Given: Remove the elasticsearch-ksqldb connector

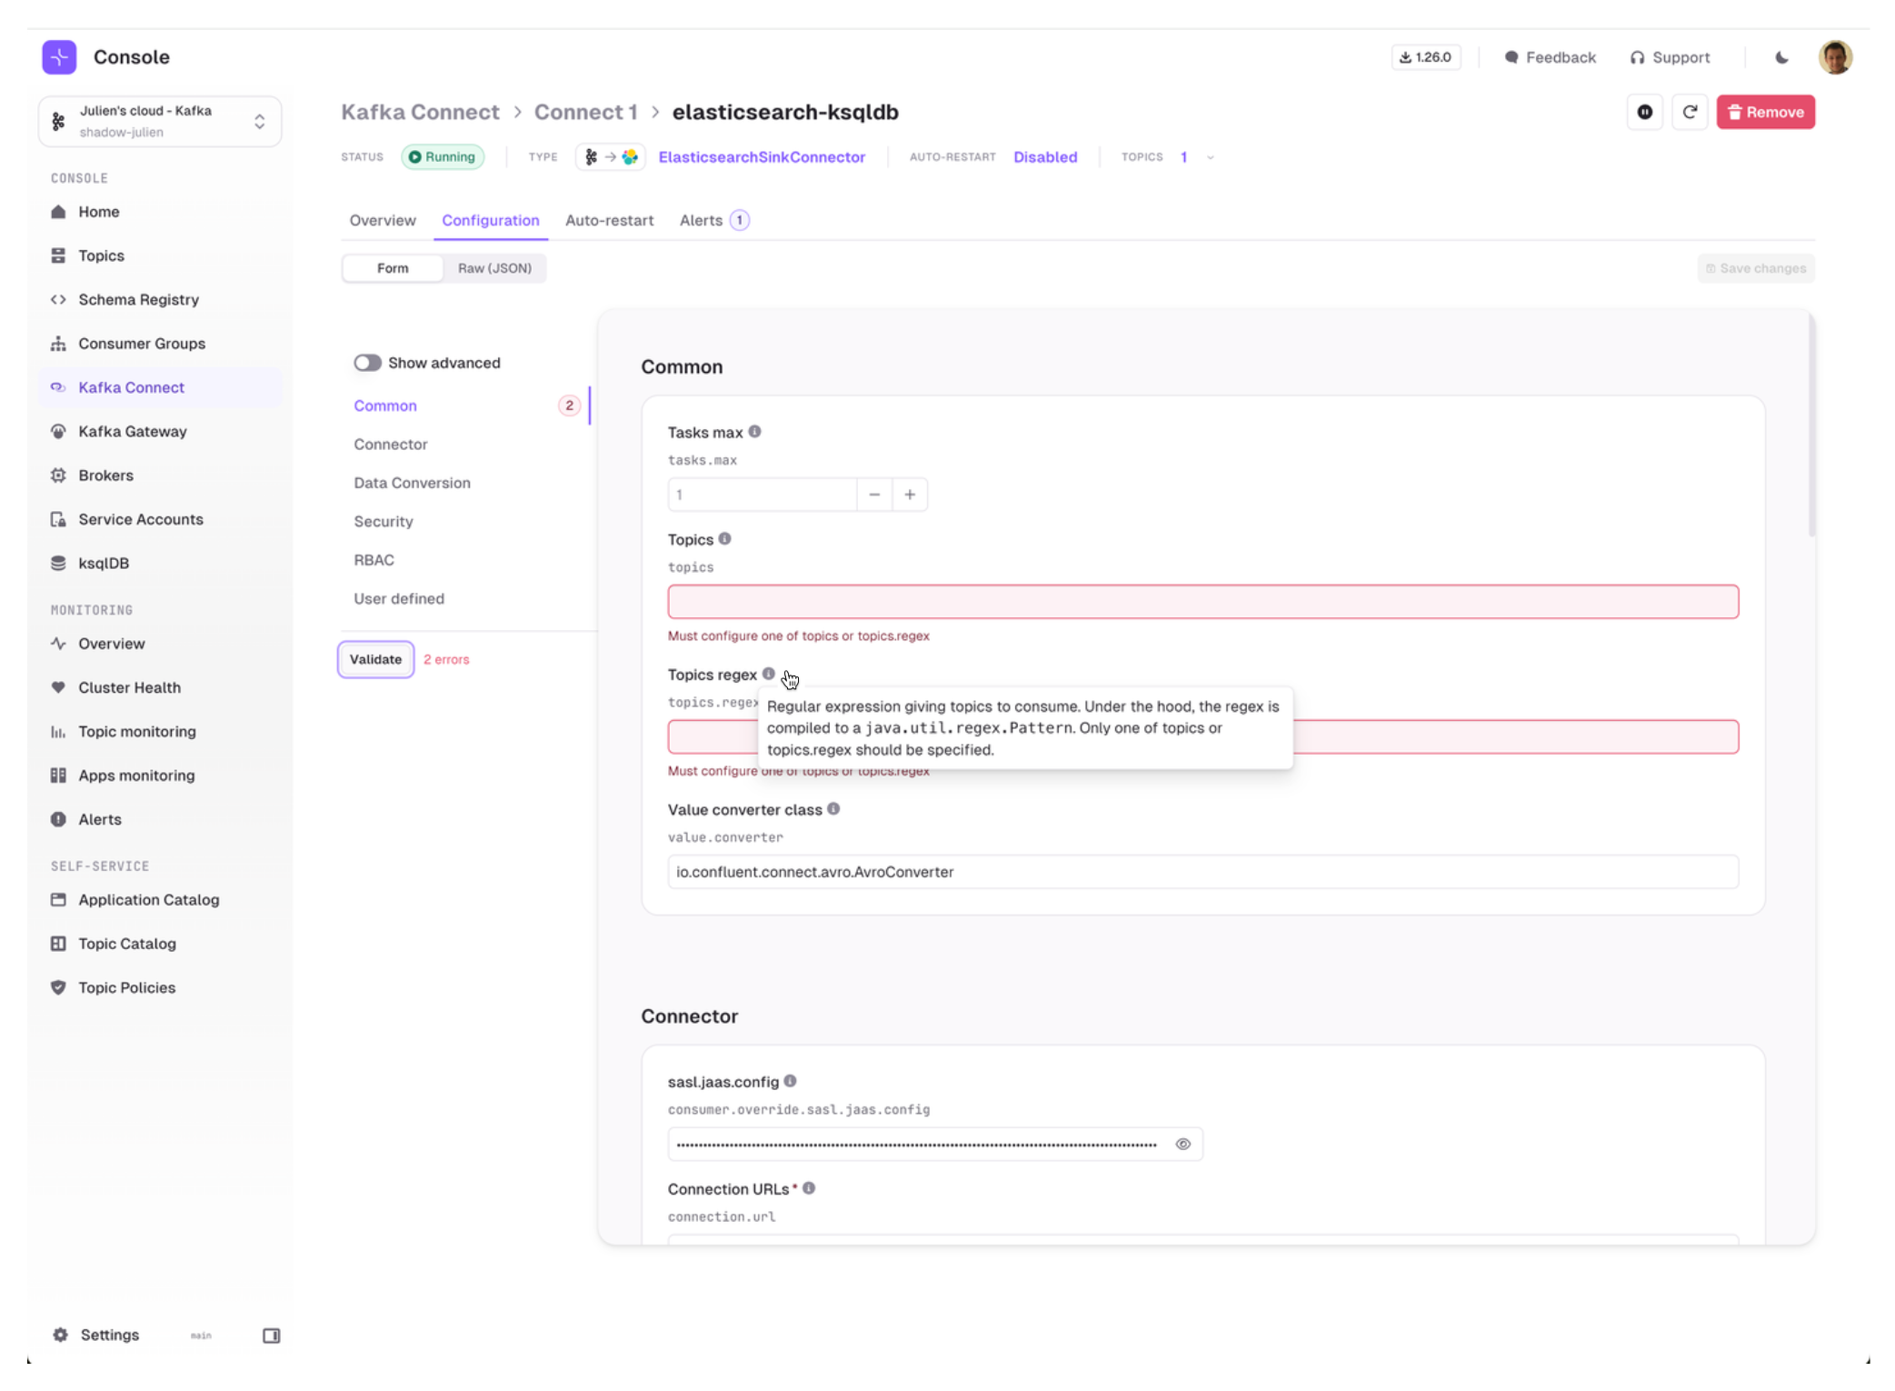Looking at the screenshot, I should [x=1765, y=112].
